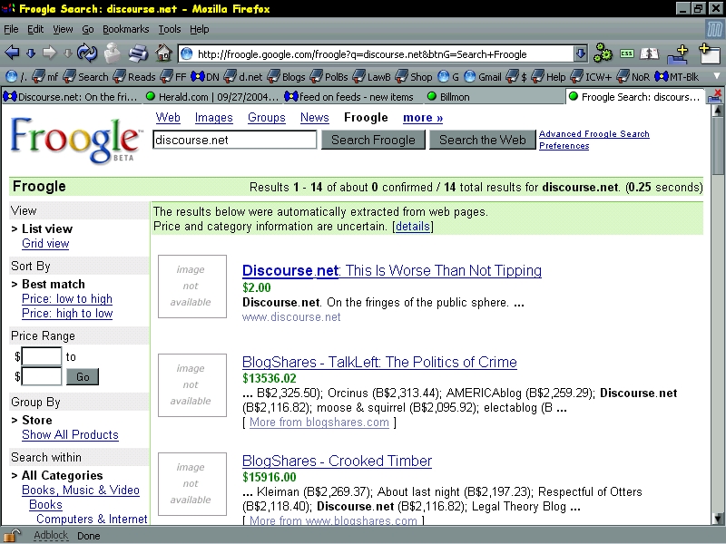Open the 'G' bookmark
The image size is (726, 544).
(x=448, y=77)
